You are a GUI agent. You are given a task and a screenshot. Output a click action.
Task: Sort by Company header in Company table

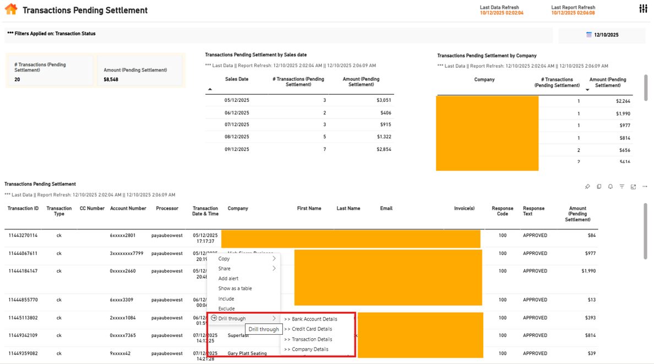(x=484, y=79)
